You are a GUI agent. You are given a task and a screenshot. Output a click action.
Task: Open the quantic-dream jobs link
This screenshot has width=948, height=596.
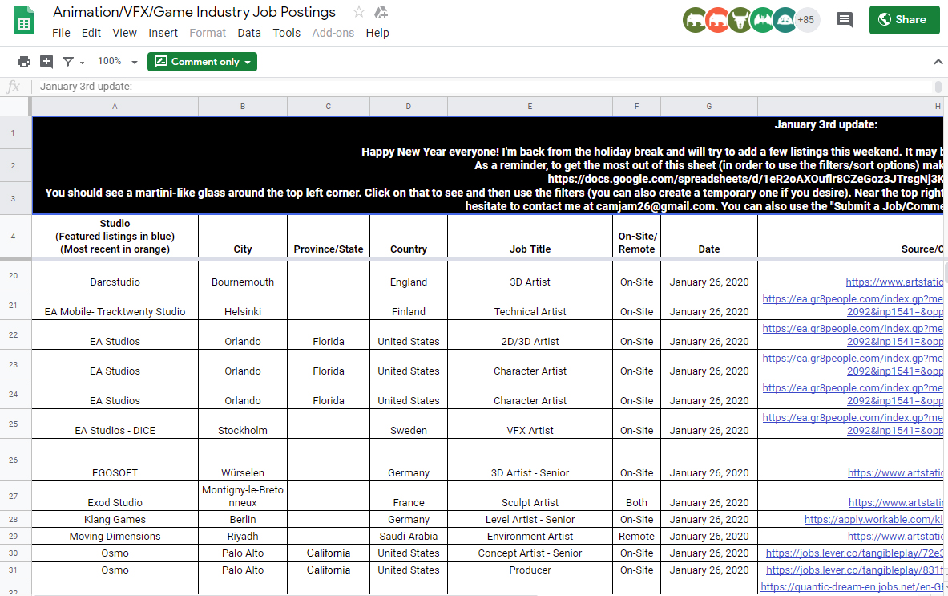(852, 587)
